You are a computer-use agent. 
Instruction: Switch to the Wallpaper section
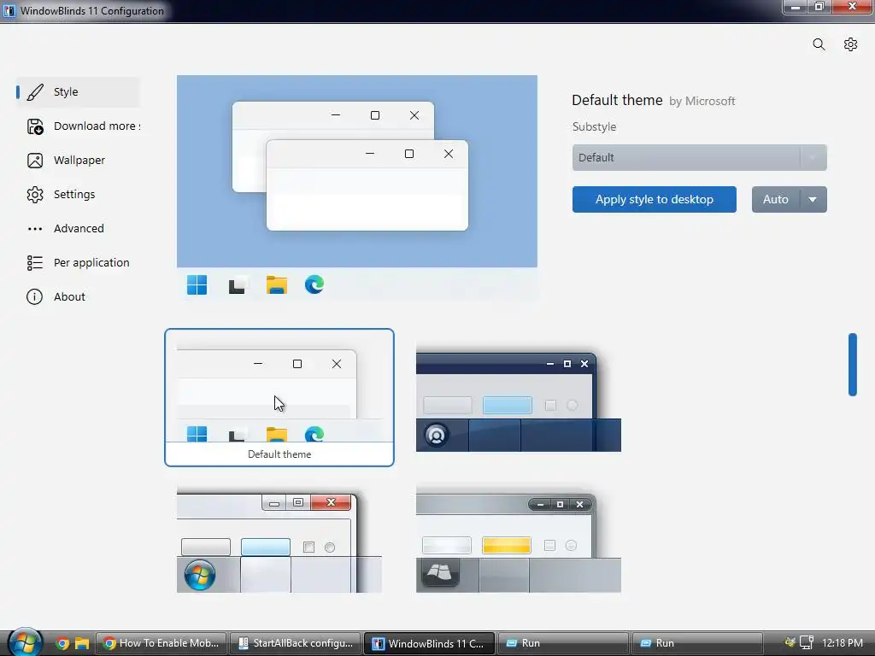tap(78, 160)
